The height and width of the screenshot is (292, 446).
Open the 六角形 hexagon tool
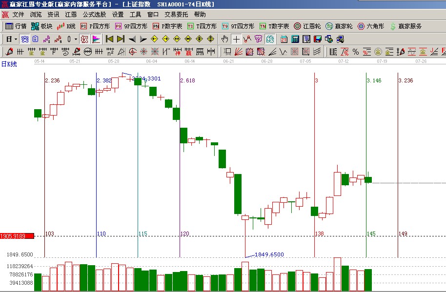tap(371, 26)
